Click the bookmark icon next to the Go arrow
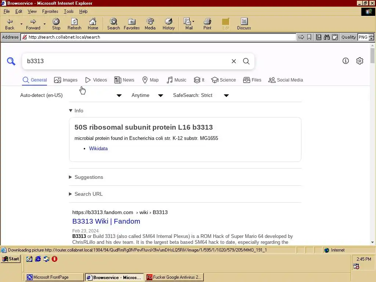This screenshot has width=376, height=282. click(309, 37)
